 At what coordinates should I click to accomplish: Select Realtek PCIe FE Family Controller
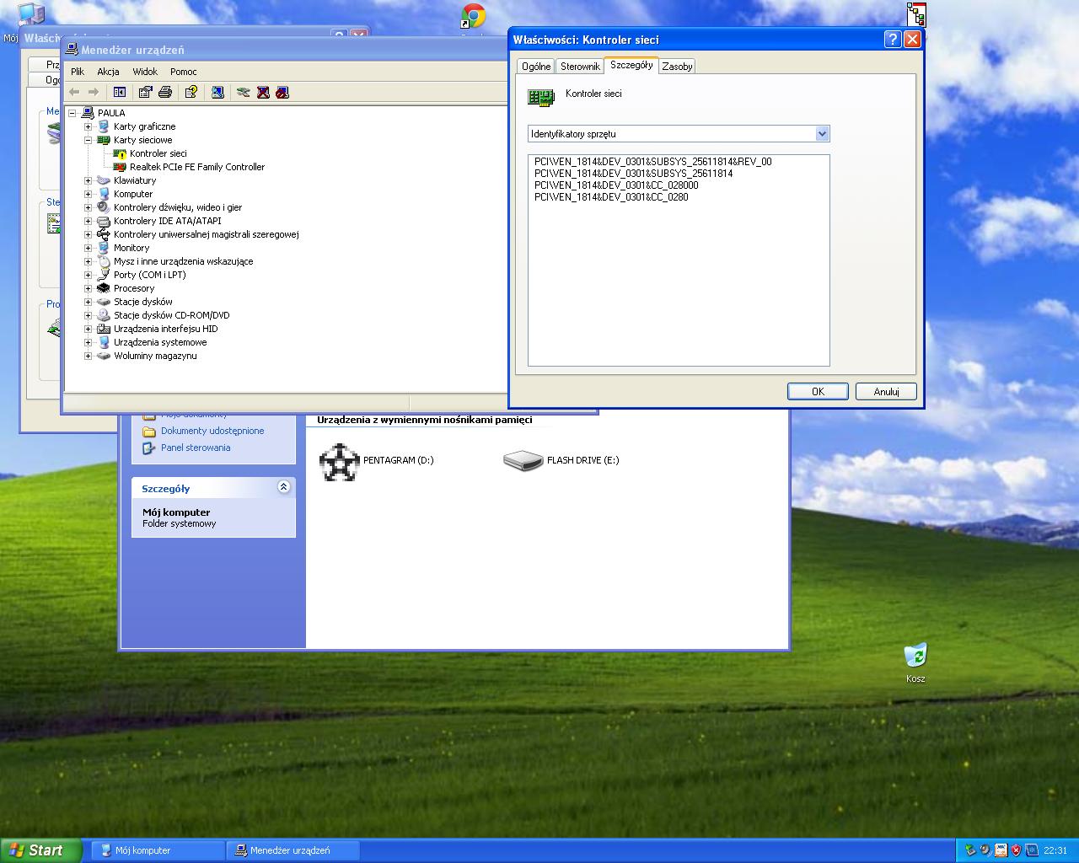tap(197, 167)
